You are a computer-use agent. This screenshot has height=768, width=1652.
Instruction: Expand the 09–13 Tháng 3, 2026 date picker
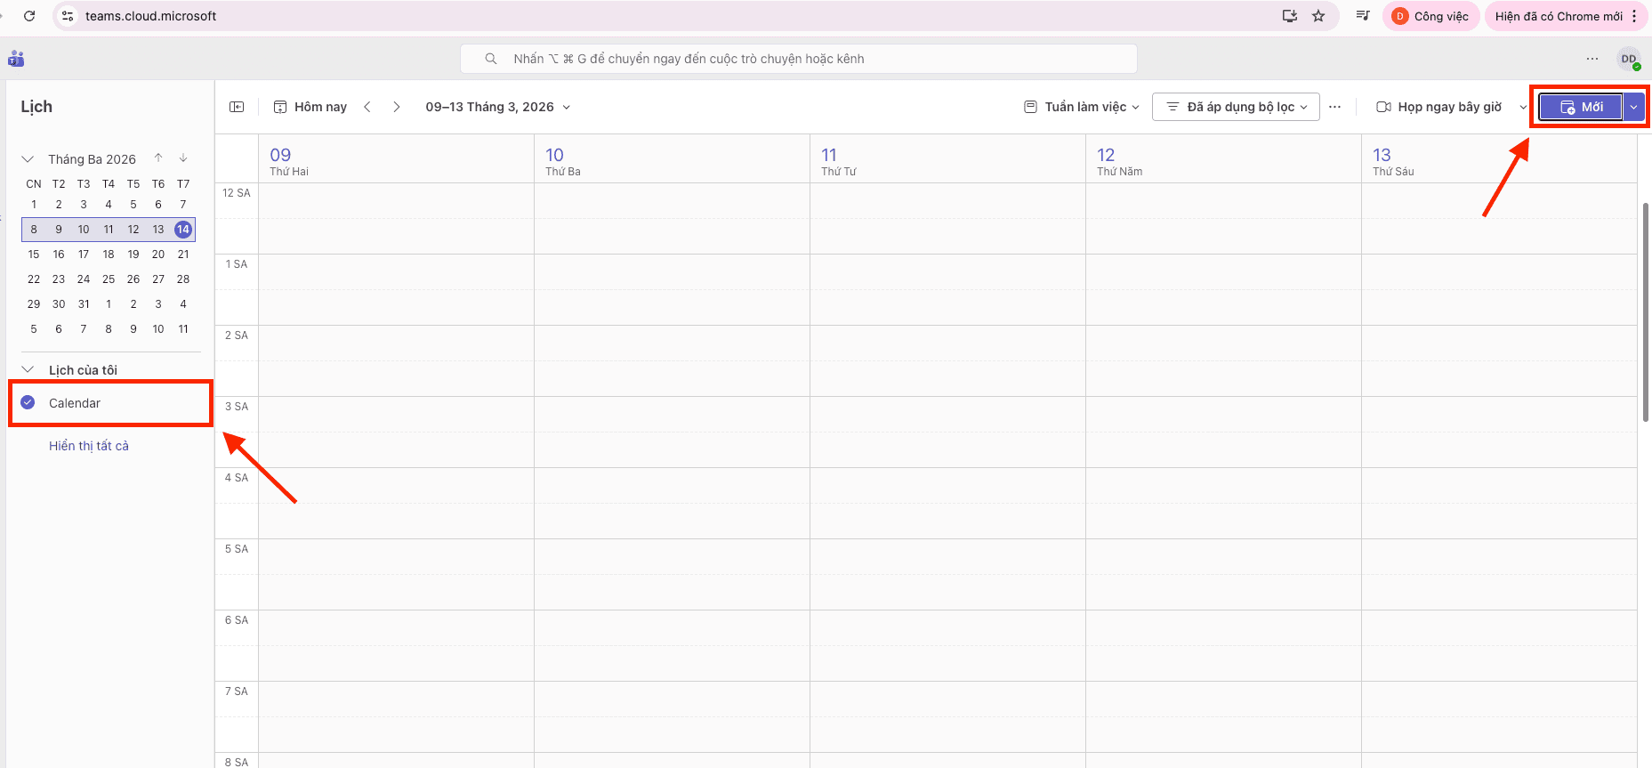click(497, 107)
